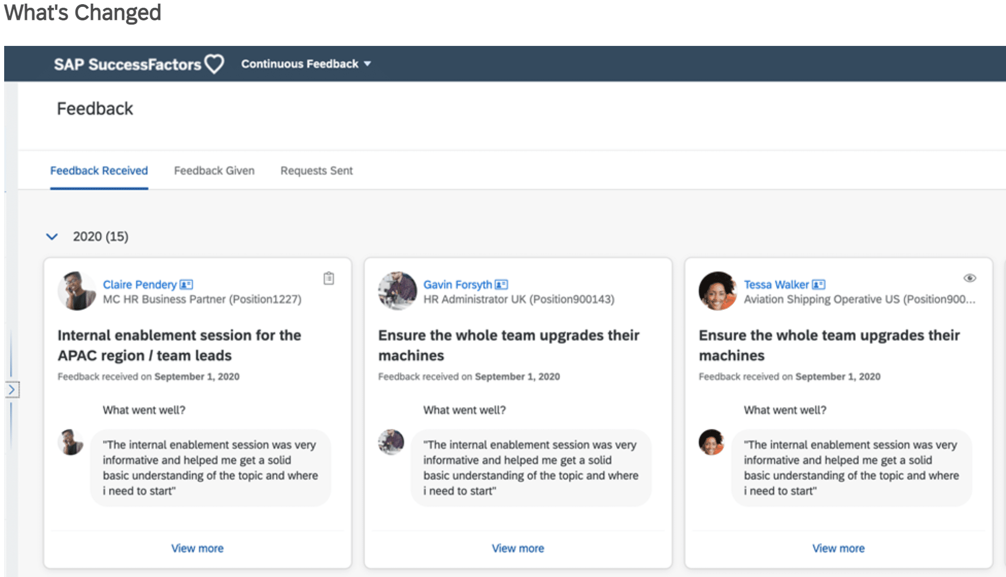Viewport: 1006px width, 577px height.
Task: Switch to the Requests Sent tab
Action: (316, 170)
